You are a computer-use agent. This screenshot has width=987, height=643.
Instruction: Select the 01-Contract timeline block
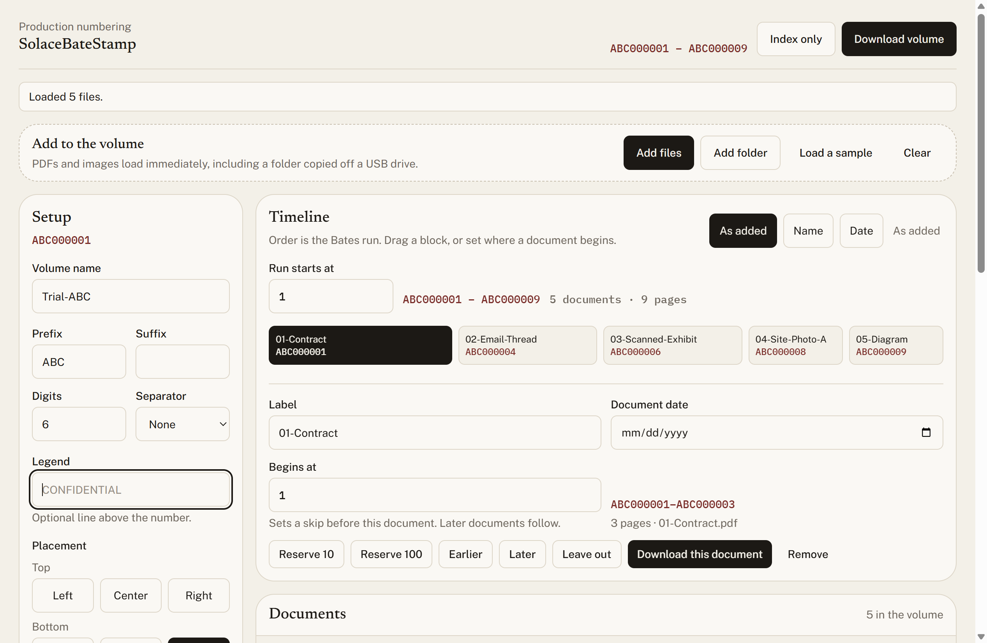tap(360, 345)
